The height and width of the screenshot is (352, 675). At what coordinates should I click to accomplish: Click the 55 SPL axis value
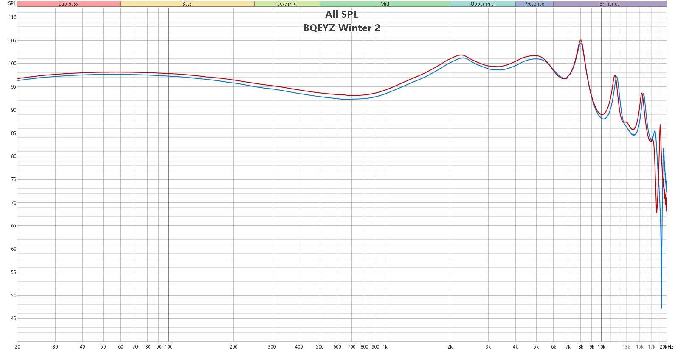[14, 272]
